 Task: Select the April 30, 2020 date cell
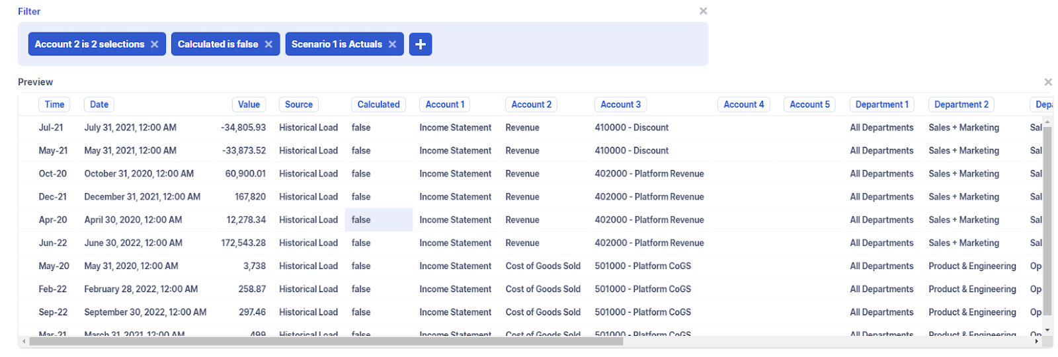tap(133, 220)
